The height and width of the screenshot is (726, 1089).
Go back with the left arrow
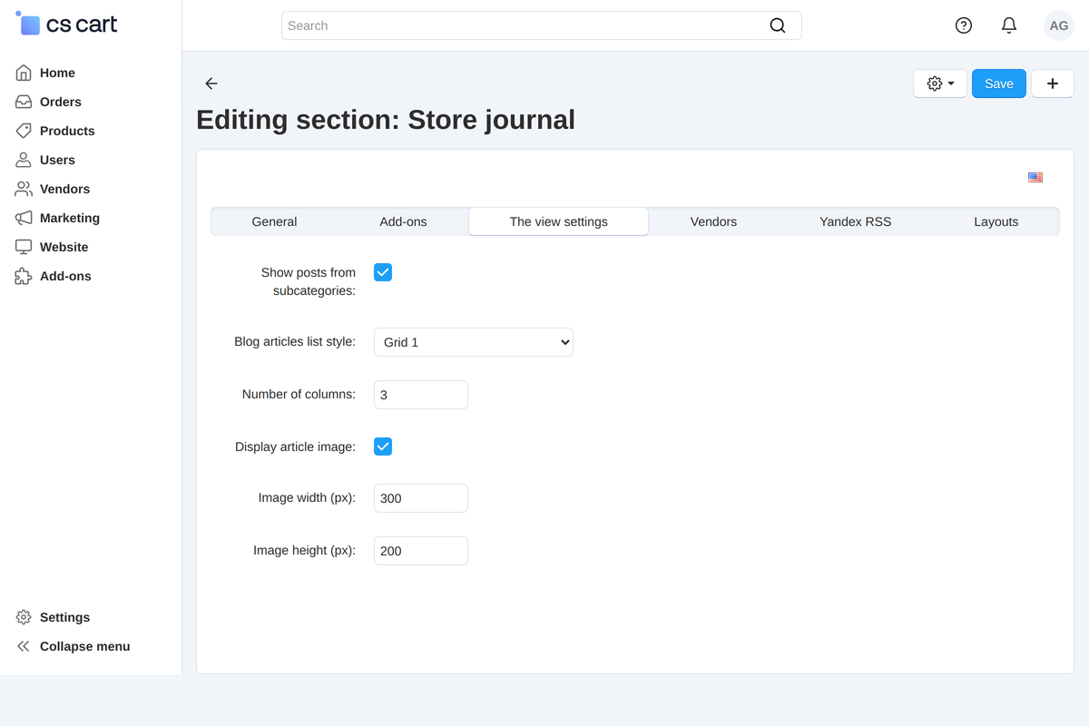(x=211, y=83)
